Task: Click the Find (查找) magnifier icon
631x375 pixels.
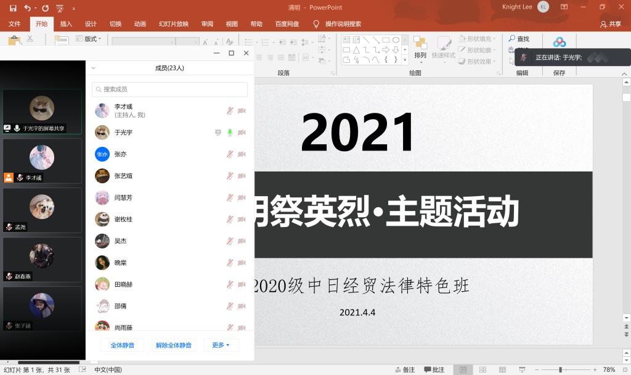Action: tap(512, 39)
